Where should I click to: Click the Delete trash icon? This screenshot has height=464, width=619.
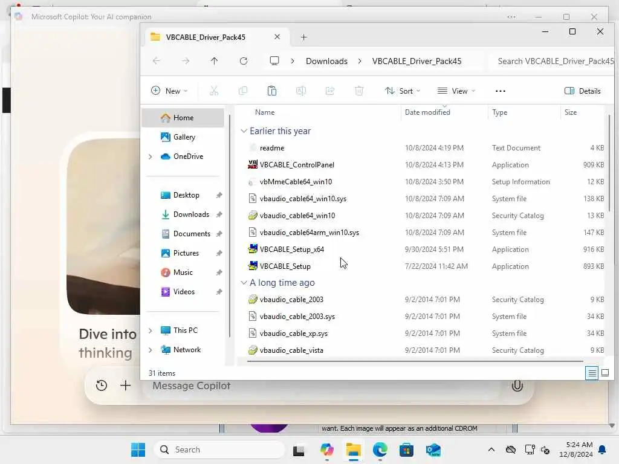click(x=359, y=91)
